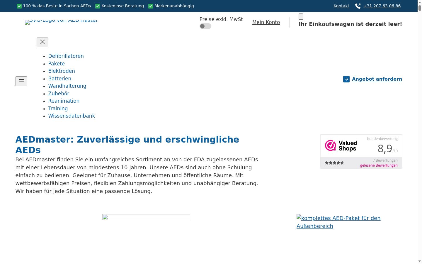Toggle the Preise exkl. MwSt switch
422x264 pixels.
point(205,26)
